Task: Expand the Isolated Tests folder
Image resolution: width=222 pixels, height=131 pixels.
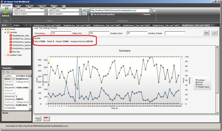Action: coord(5,55)
